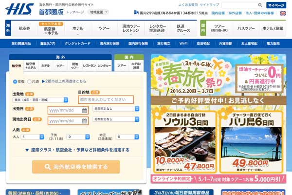292x195 pixels.
Task: Click the header site search field
Action: click(243, 5)
